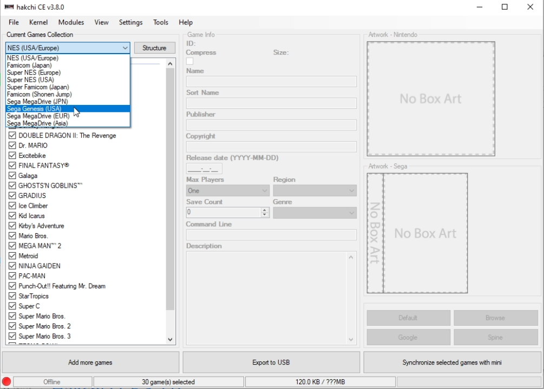Select NES (USA/Europe) from the list

[68, 58]
